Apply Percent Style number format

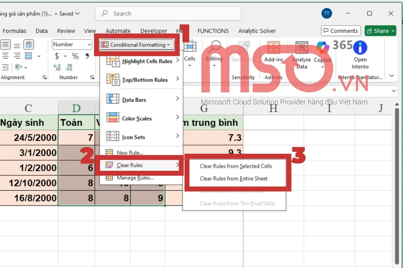pos(75,56)
